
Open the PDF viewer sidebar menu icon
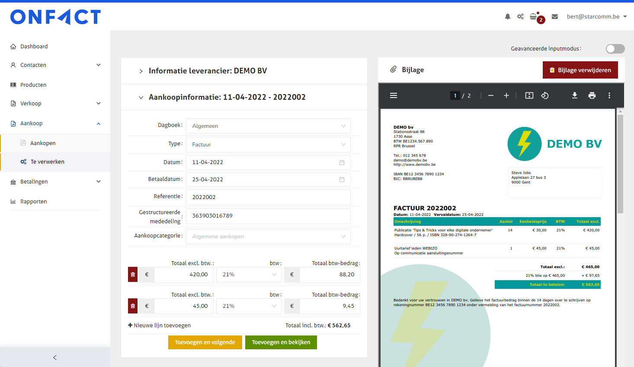[394, 95]
